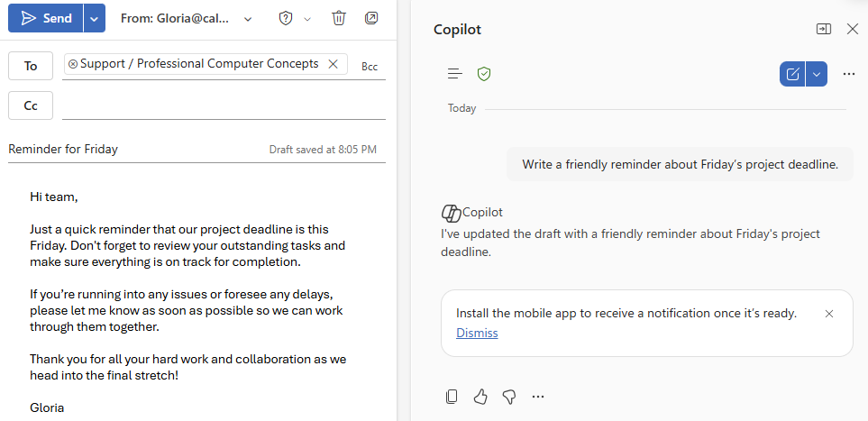Remove Support / Professional Computer Concepts recipient
Image resolution: width=868 pixels, height=421 pixels.
click(x=333, y=64)
